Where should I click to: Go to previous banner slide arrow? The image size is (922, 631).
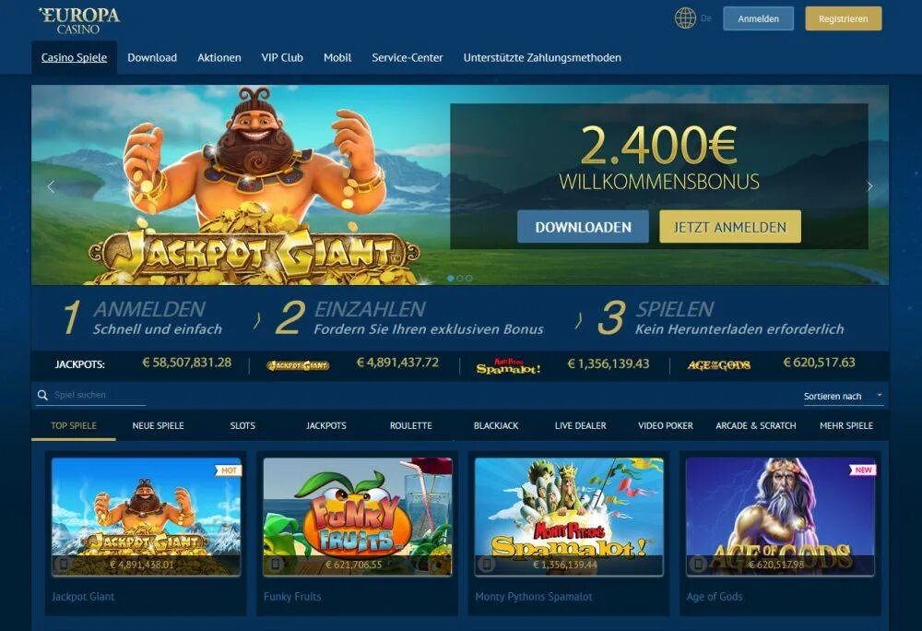(x=51, y=186)
